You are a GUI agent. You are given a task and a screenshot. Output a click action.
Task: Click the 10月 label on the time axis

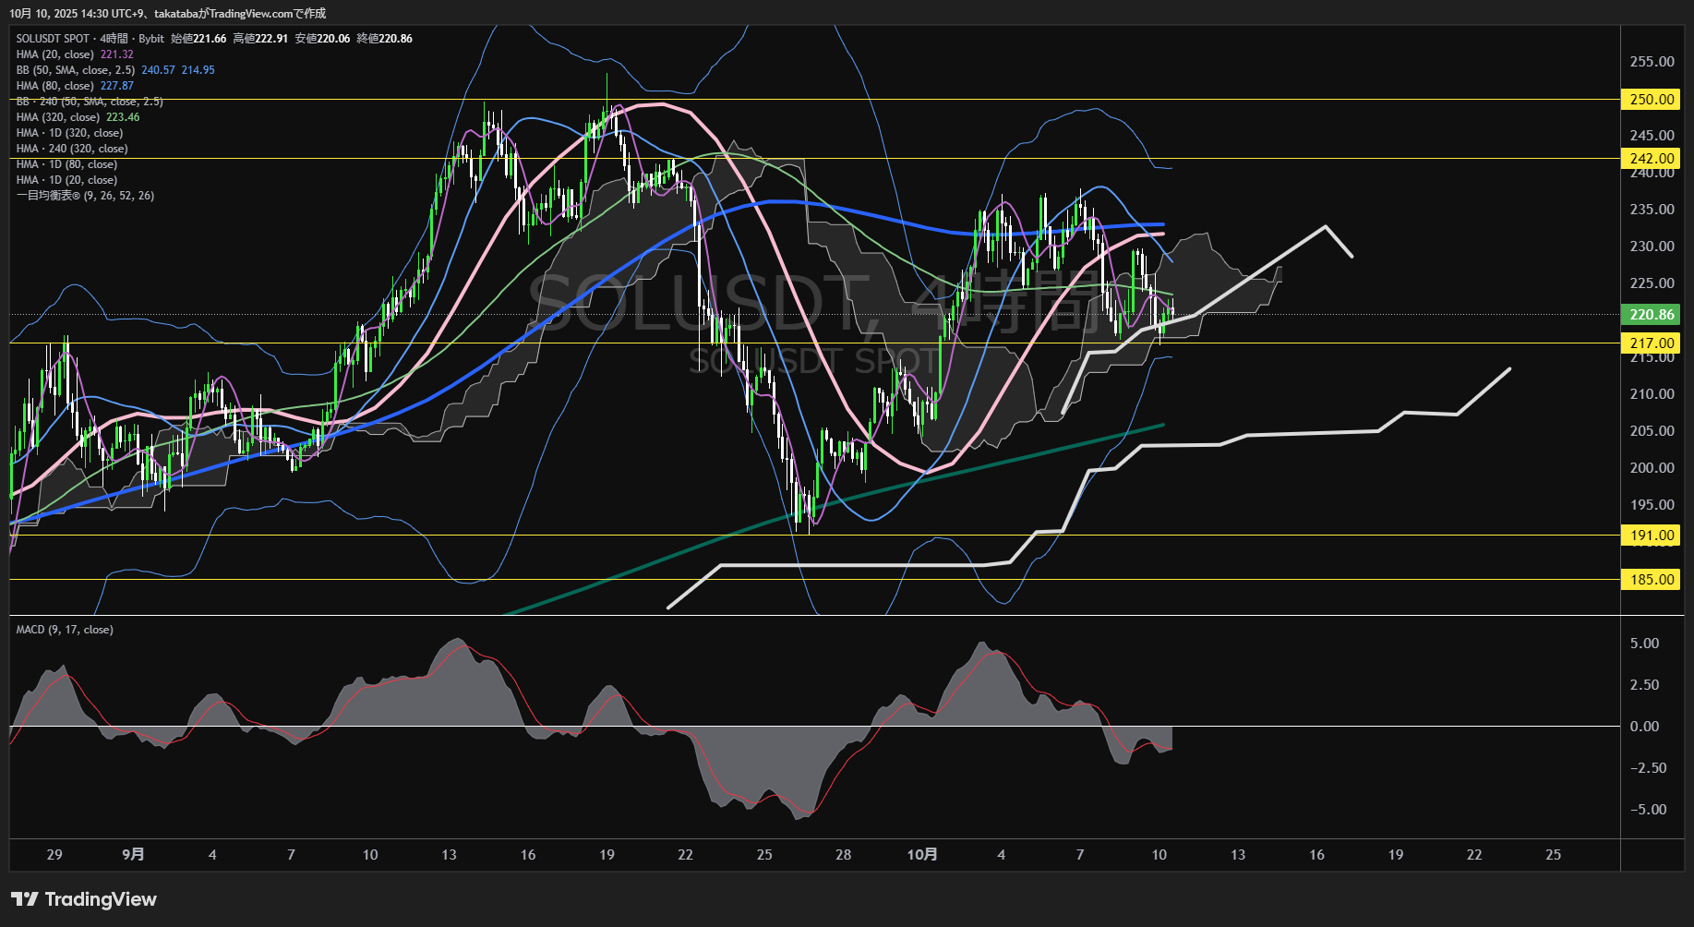click(921, 855)
